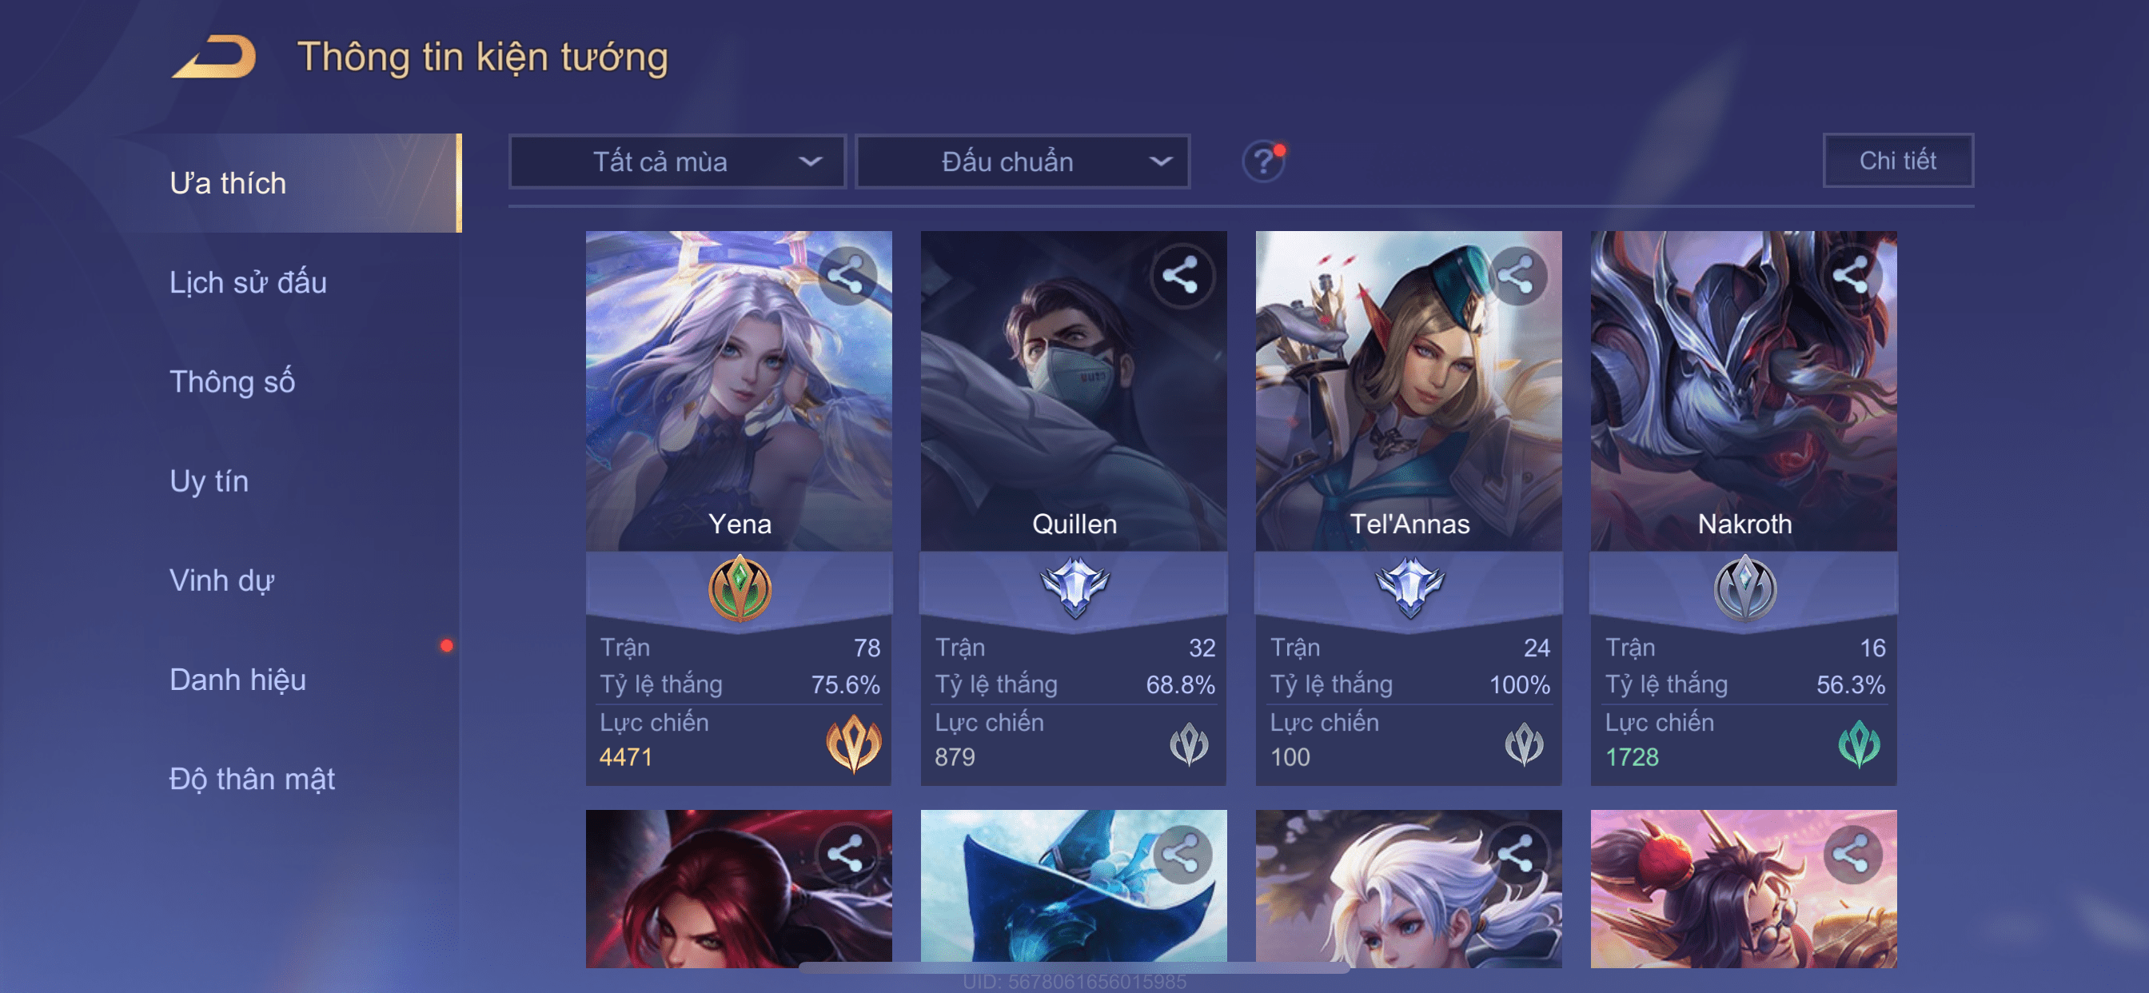The height and width of the screenshot is (993, 2149).
Task: Share the Quillen hero card
Action: pos(1182,276)
